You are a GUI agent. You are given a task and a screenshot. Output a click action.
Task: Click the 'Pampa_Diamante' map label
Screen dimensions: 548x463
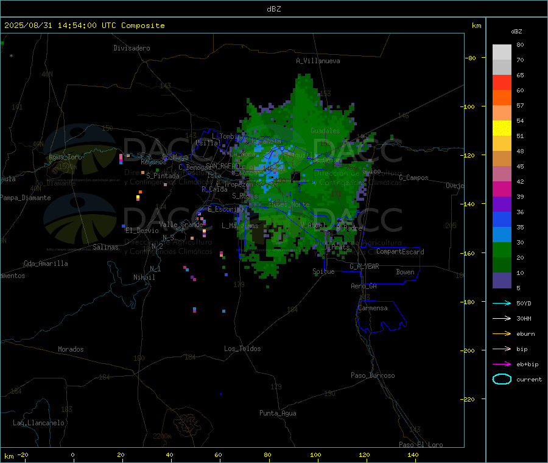tap(25, 198)
